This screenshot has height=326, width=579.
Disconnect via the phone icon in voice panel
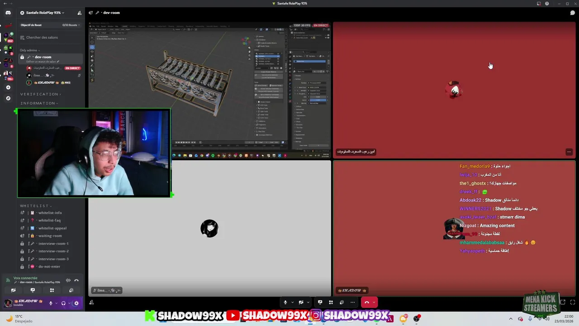[x=76, y=281]
